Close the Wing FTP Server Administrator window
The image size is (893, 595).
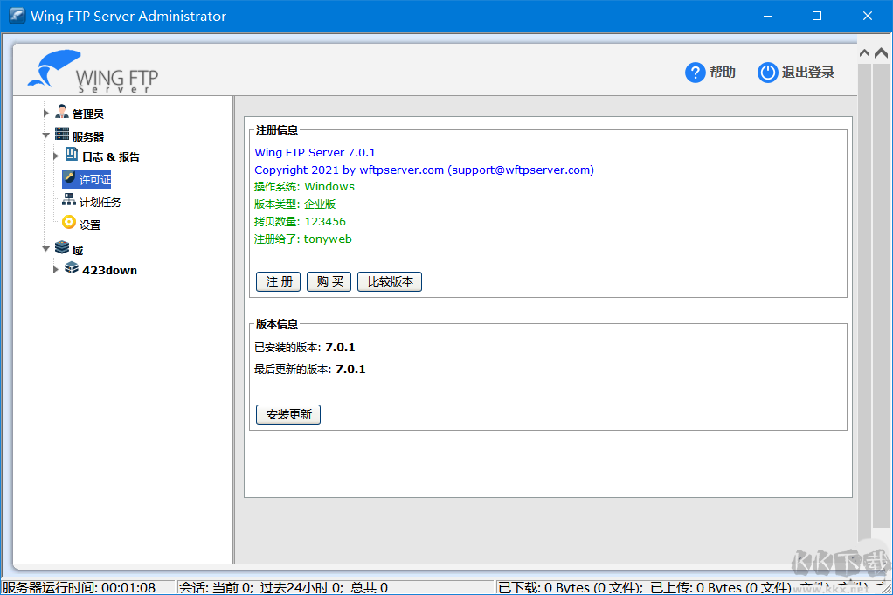point(867,16)
